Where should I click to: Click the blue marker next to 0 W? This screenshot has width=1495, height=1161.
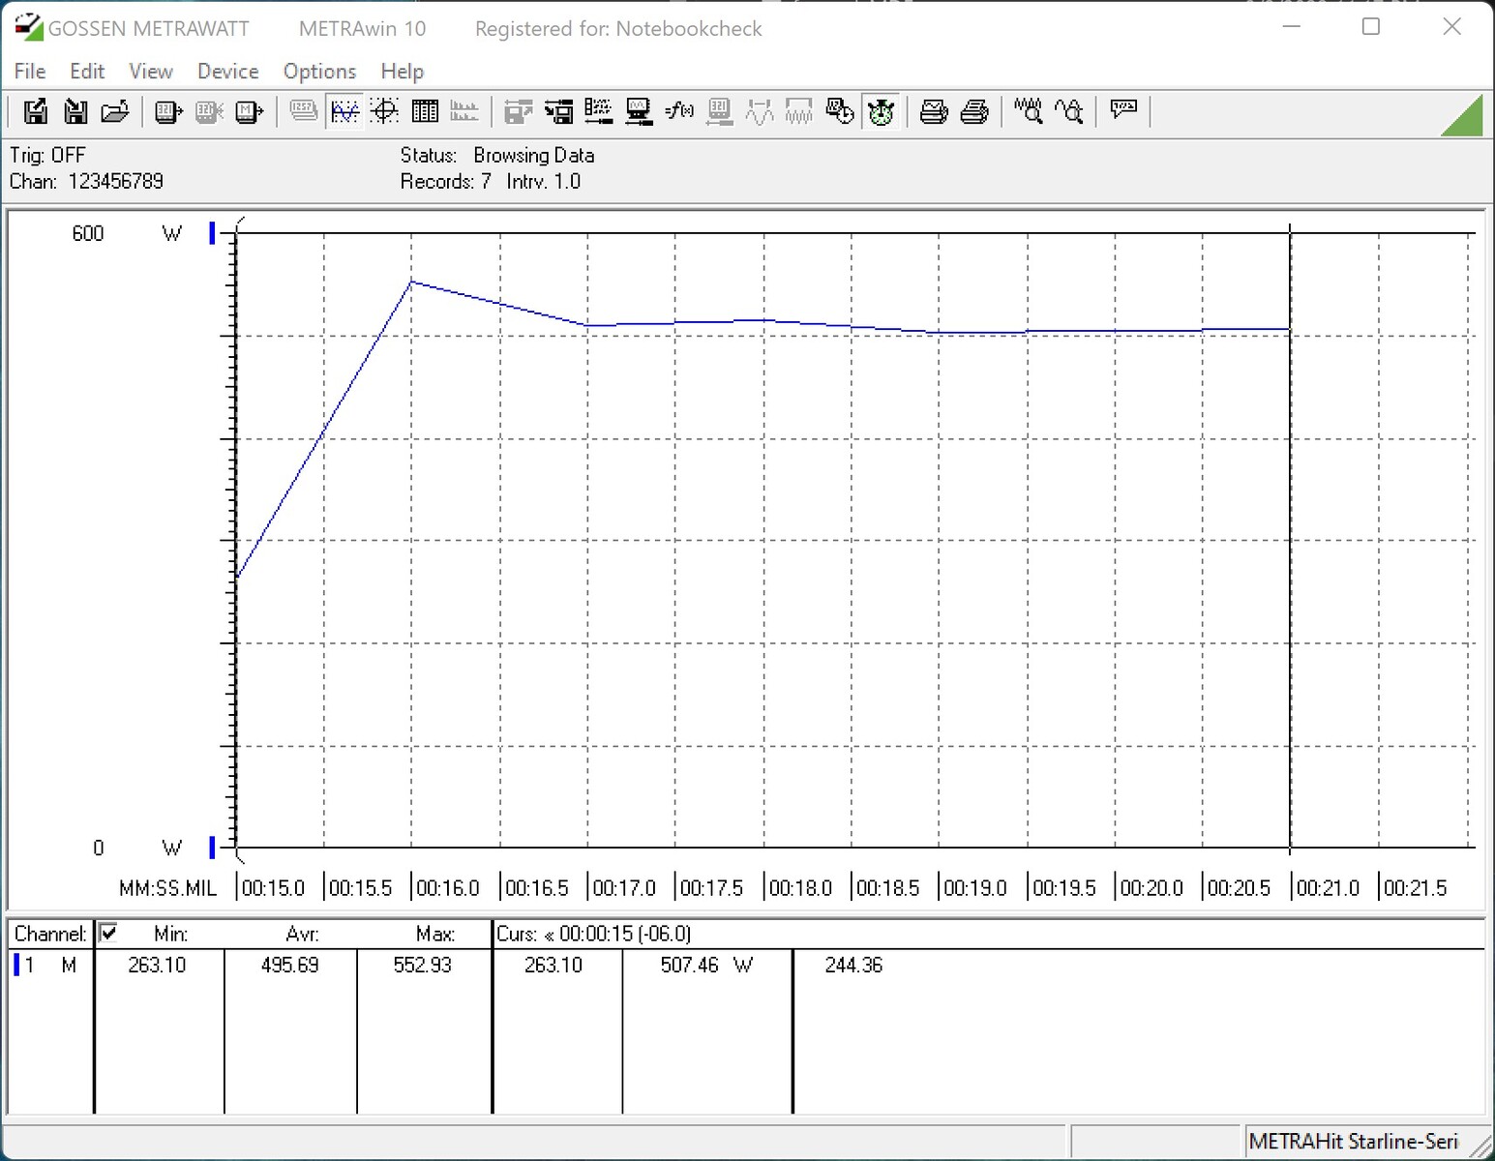point(212,848)
